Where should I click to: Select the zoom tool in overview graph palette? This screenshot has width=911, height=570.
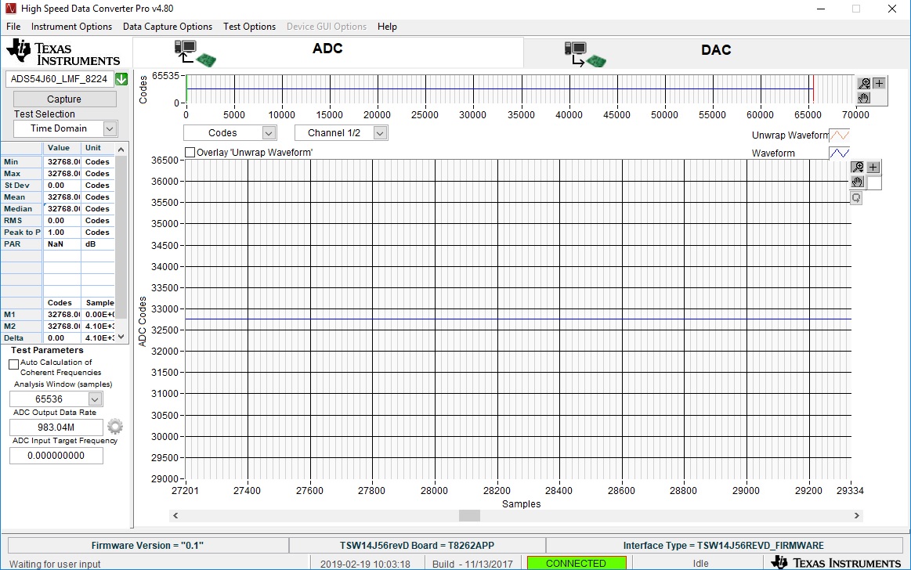click(865, 84)
